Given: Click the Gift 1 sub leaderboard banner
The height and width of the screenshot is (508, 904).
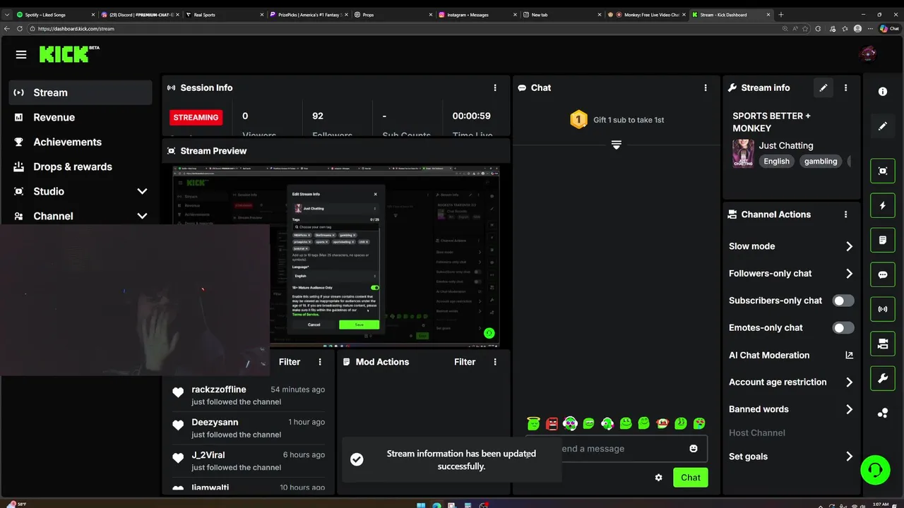Looking at the screenshot, I should (x=617, y=120).
